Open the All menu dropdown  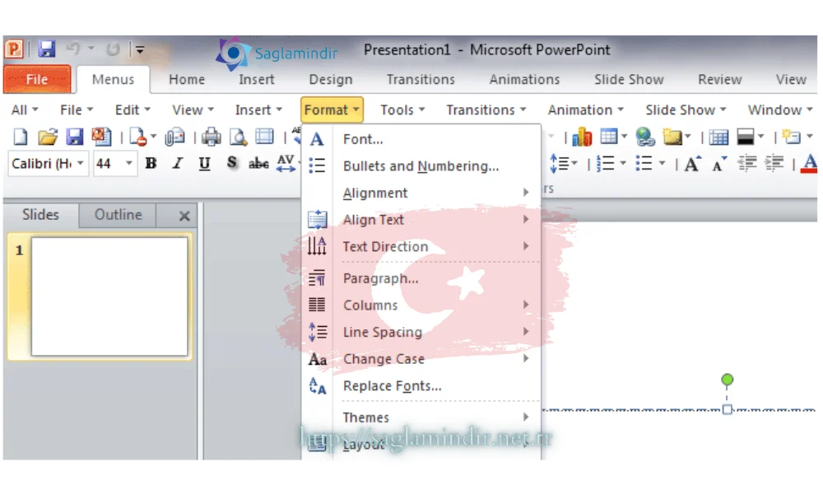coord(25,110)
